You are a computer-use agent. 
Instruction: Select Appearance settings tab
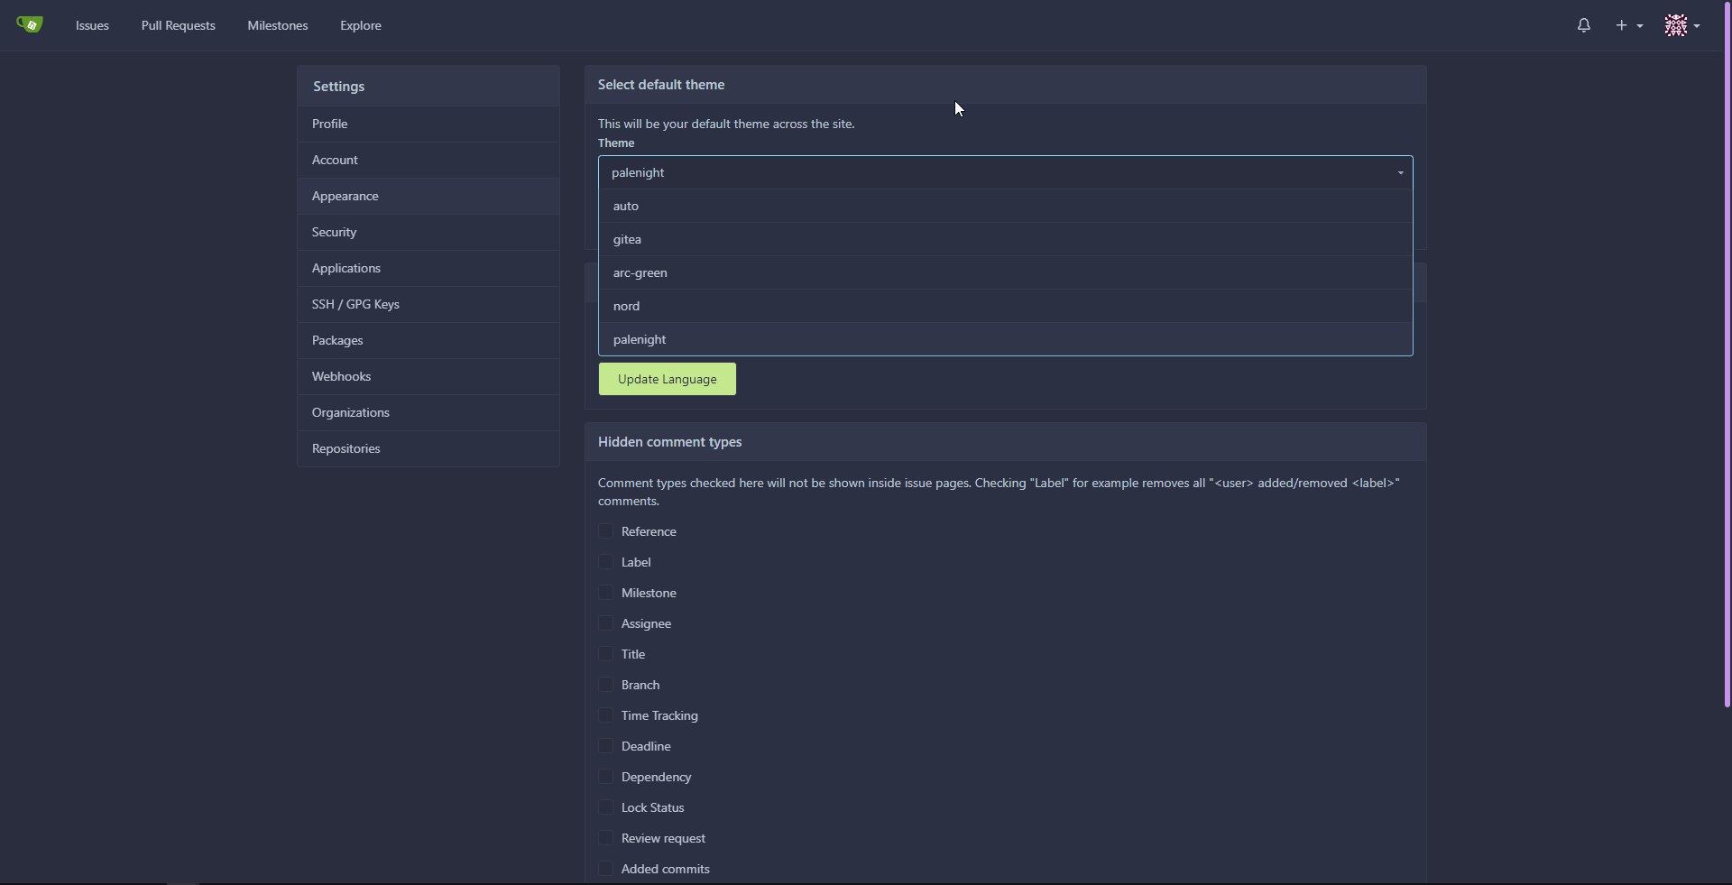pos(428,196)
